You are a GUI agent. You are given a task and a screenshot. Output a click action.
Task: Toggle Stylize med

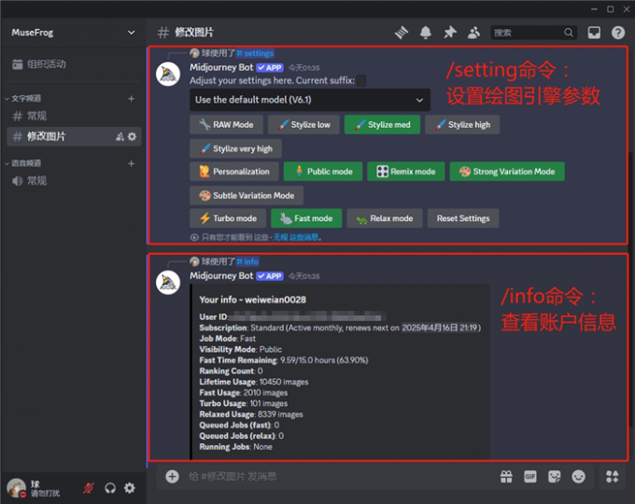pos(382,125)
